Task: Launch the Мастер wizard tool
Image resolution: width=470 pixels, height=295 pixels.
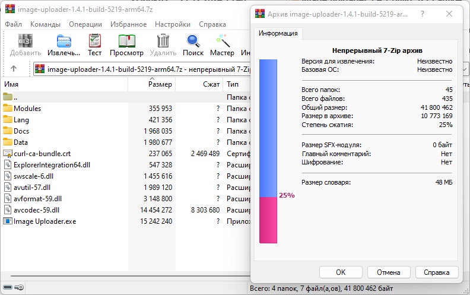Action: pyautogui.click(x=223, y=41)
